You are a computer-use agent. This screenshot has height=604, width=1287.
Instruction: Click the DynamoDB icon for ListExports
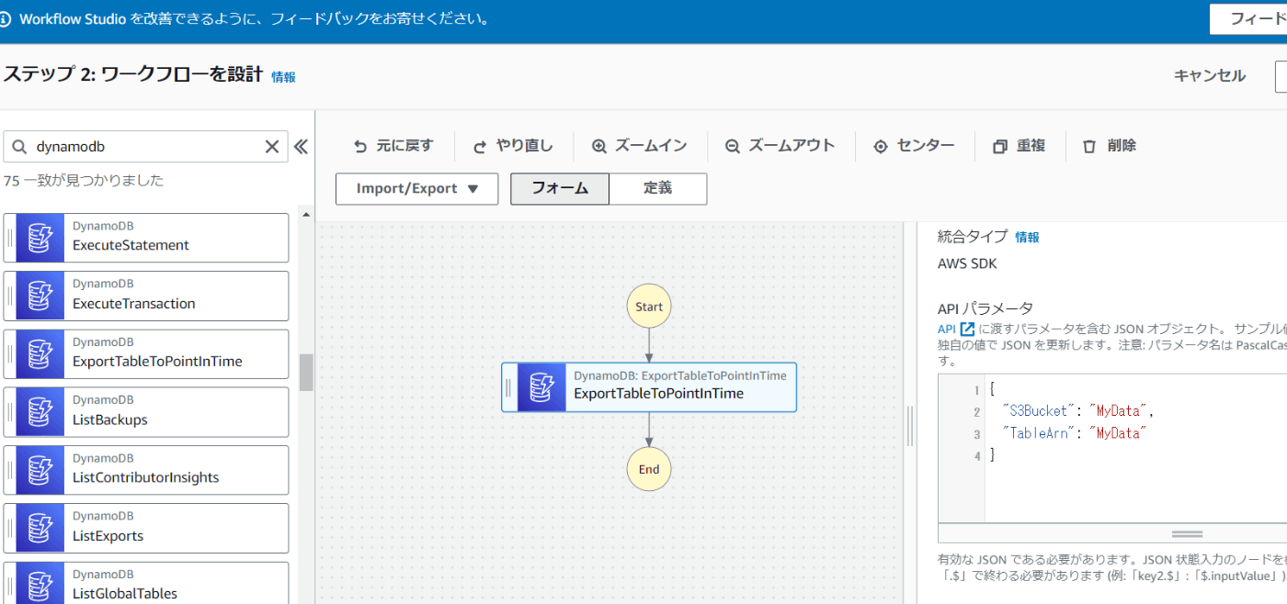(x=40, y=528)
